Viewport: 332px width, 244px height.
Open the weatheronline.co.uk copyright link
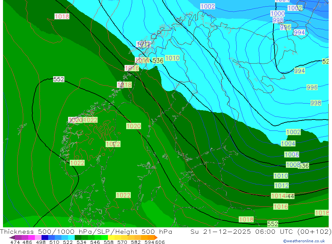pos(304,241)
